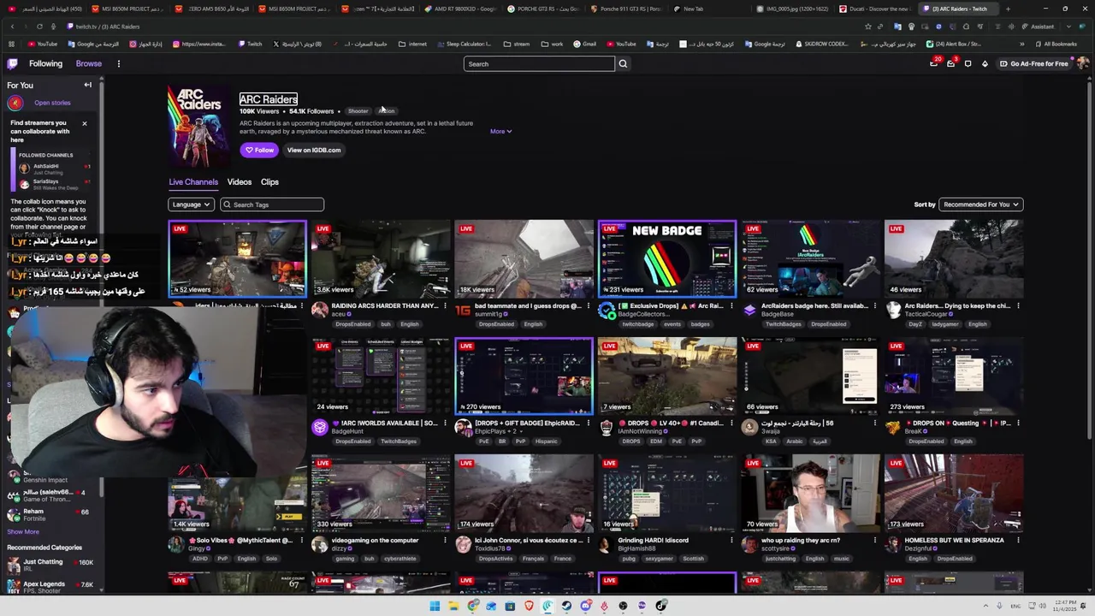Click the Bits/crown icon in top bar
1095x616 pixels.
click(985, 63)
